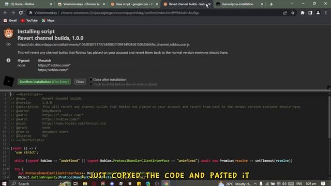Show hidden system tray icons
Viewport: 331px width, 186px height.
pos(255,183)
